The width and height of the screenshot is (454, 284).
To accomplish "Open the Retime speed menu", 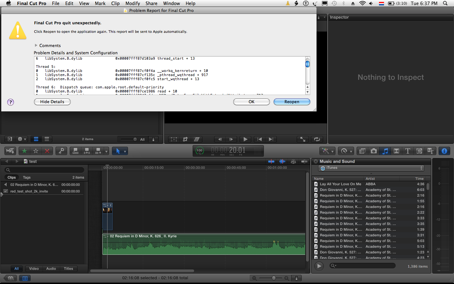I will click(346, 151).
